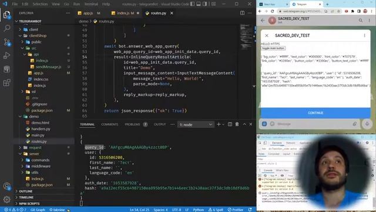376x212 pixels.
Task: Switch to the PROBLEMS panel tab
Action: coord(132,124)
